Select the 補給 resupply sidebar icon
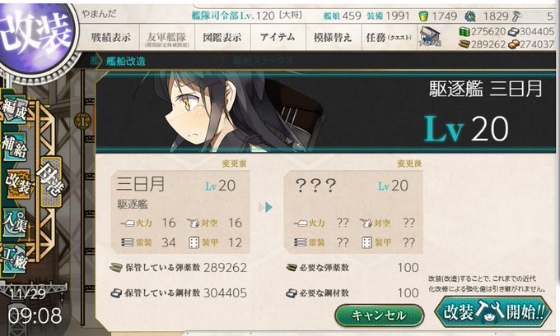Screen dimensions: 560x336 tap(15, 146)
